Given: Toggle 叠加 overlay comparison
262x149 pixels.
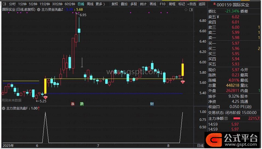Looking at the screenshot, I should [x=124, y=4].
